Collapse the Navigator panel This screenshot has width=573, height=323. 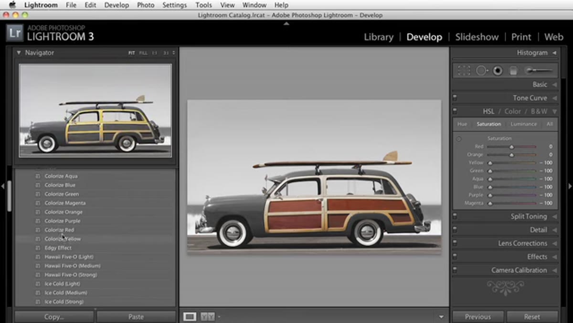point(19,53)
